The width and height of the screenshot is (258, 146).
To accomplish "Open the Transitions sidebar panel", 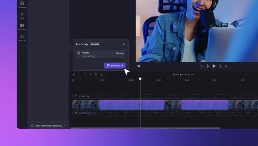I will (x=22, y=26).
